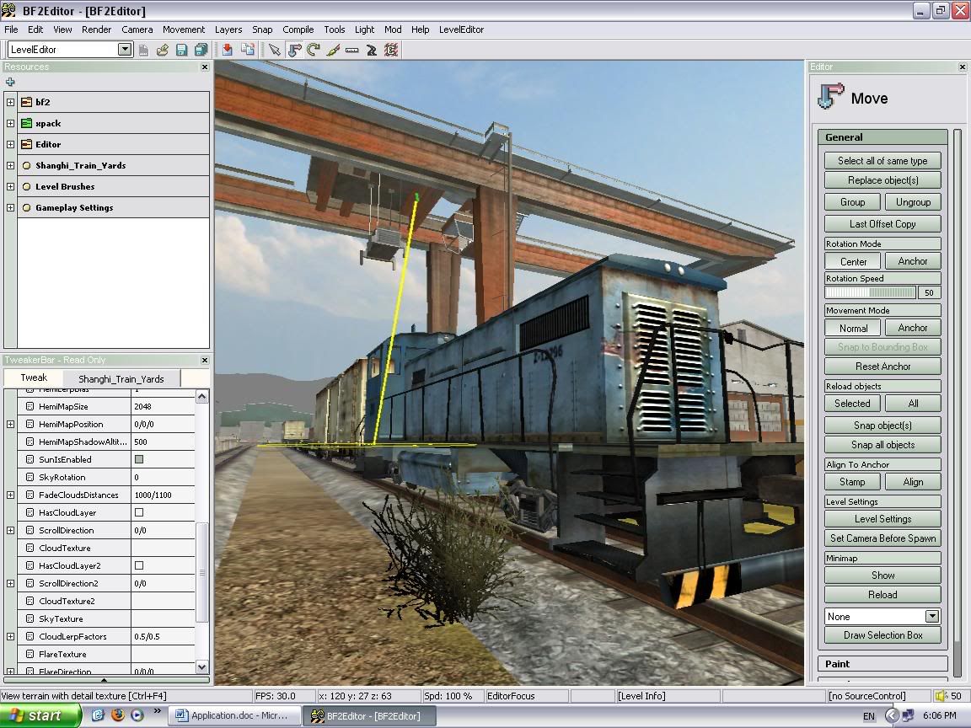971x728 pixels.
Task: Select the arrow Select tool
Action: coord(275,51)
